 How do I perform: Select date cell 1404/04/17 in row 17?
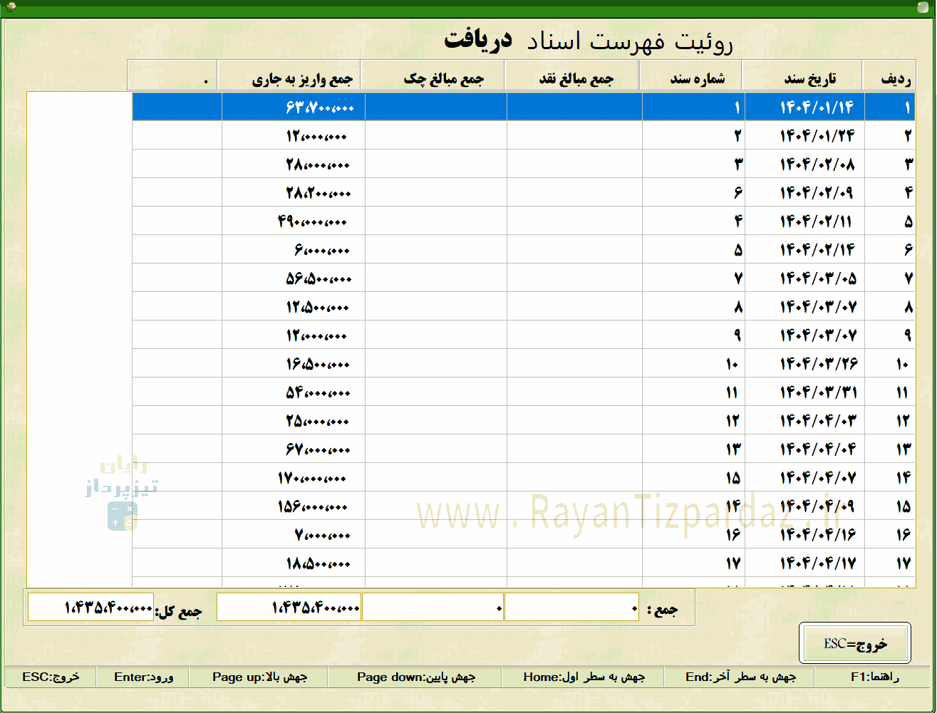804,563
